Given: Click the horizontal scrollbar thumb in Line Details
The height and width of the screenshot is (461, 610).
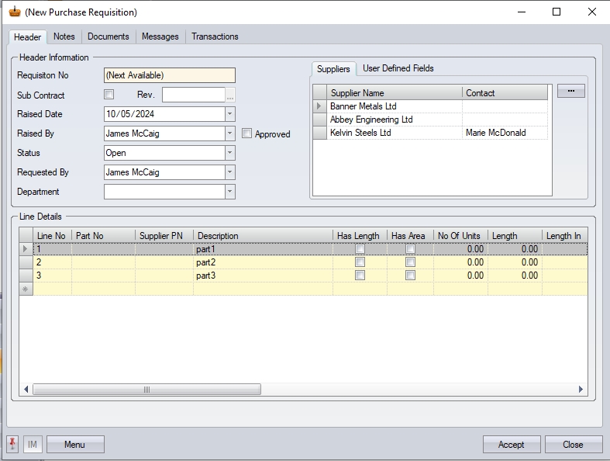Looking at the screenshot, I should (146, 390).
